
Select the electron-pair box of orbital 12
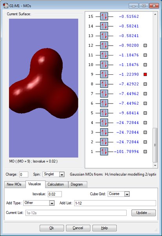click(x=104, y=45)
